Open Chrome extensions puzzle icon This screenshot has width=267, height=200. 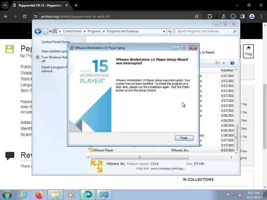210,16
